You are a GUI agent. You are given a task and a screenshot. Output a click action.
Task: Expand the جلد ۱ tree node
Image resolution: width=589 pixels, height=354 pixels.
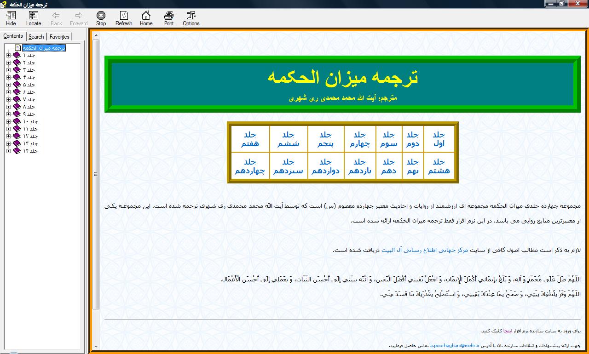[x=8, y=55]
